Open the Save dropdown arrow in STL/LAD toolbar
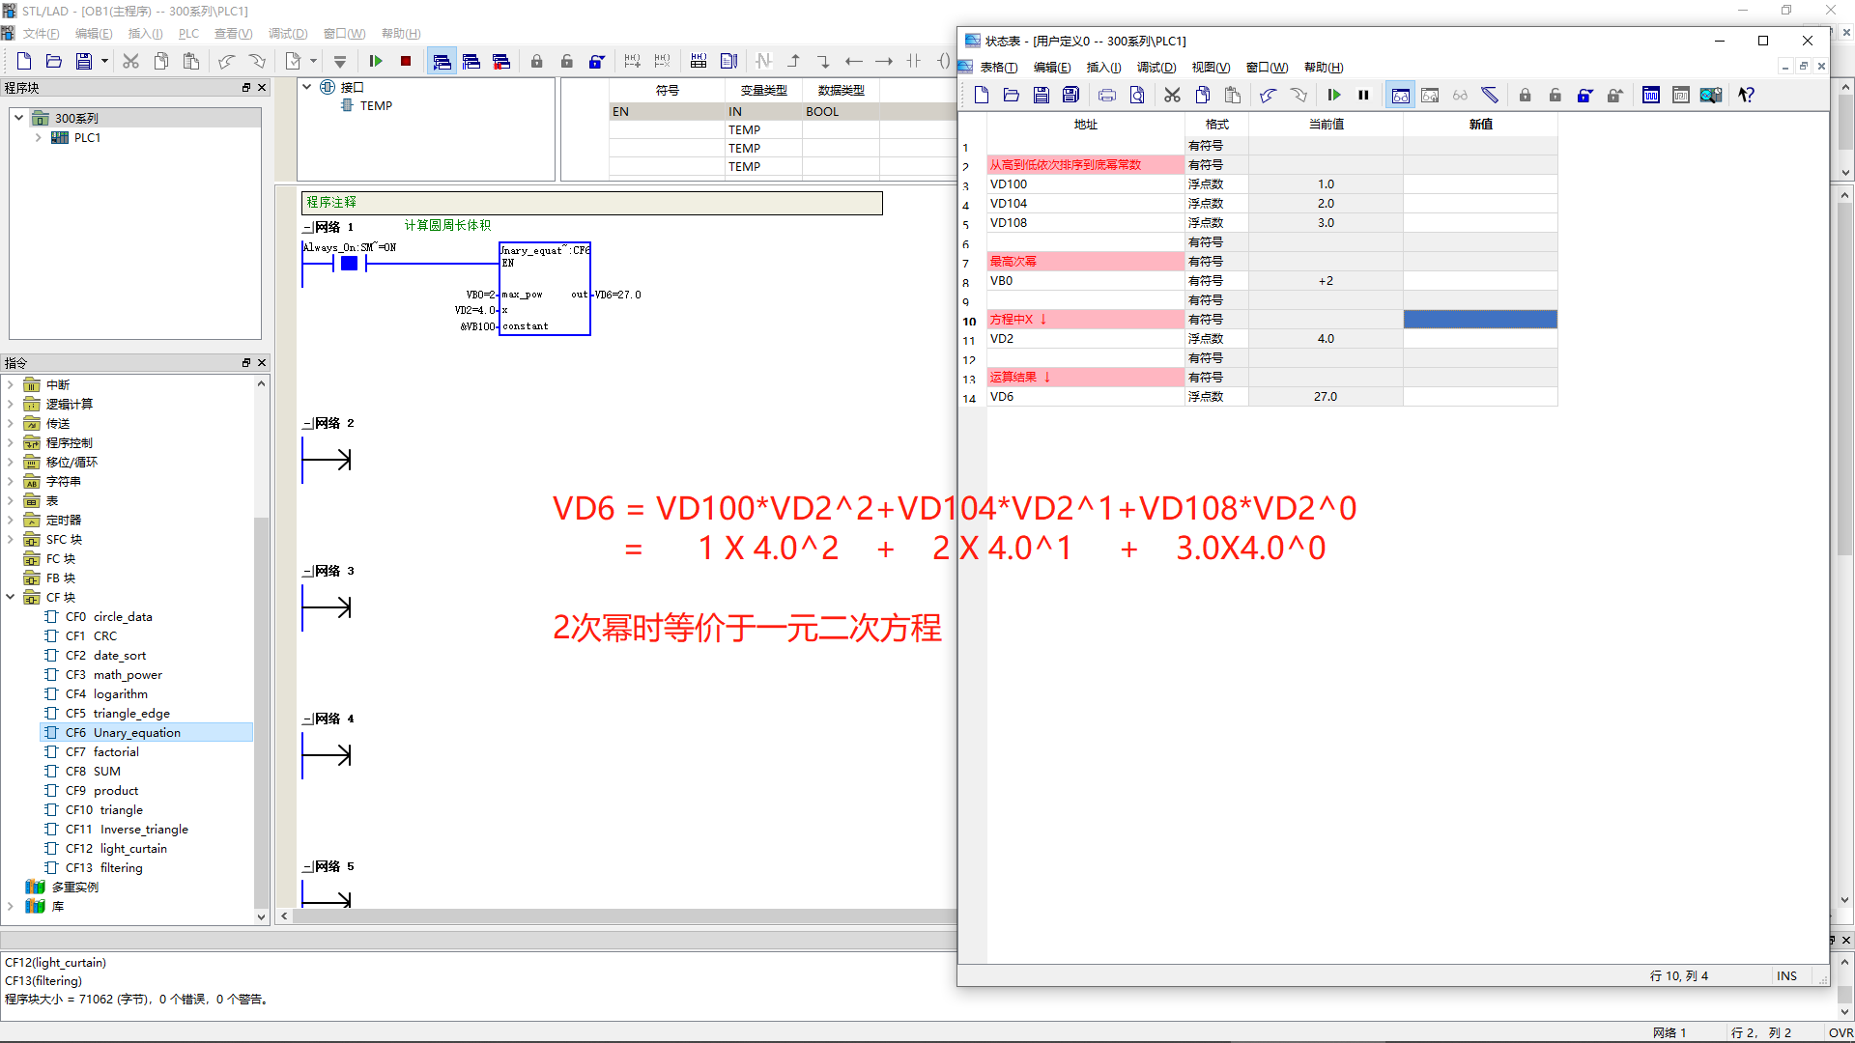Image resolution: width=1855 pixels, height=1043 pixels. (103, 62)
